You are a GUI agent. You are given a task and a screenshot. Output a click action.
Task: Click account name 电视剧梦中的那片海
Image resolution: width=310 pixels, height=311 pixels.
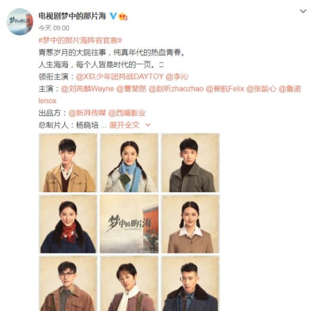click(72, 16)
